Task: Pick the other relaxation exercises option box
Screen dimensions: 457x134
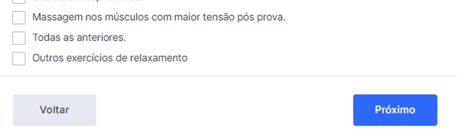Action: [19, 58]
